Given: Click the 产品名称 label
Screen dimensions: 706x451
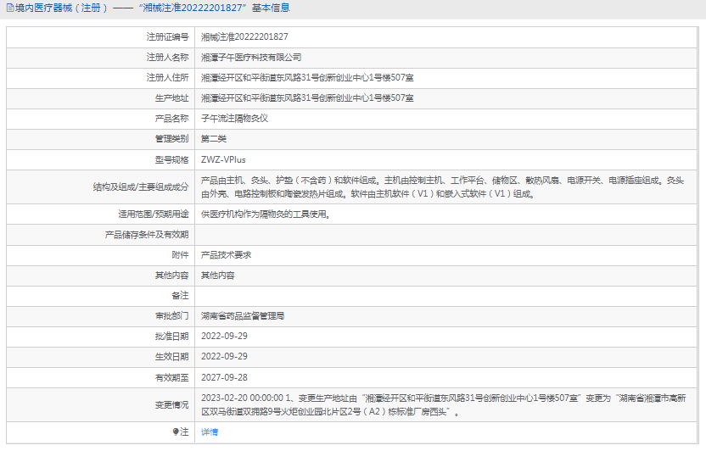Looking at the screenshot, I should tap(172, 119).
